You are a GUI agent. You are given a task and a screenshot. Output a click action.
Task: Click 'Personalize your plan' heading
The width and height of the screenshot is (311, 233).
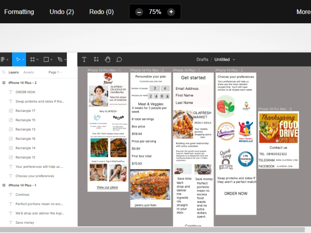pos(151,76)
